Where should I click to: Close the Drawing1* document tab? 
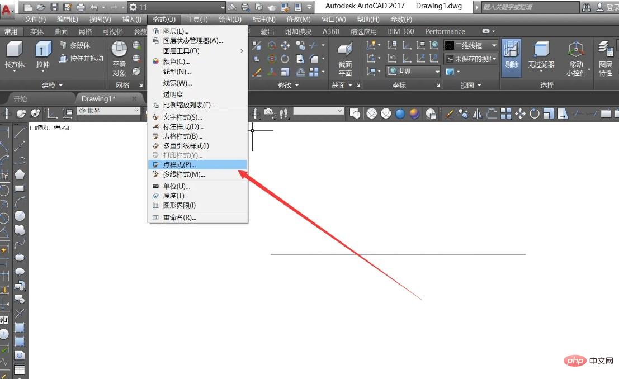[134, 98]
